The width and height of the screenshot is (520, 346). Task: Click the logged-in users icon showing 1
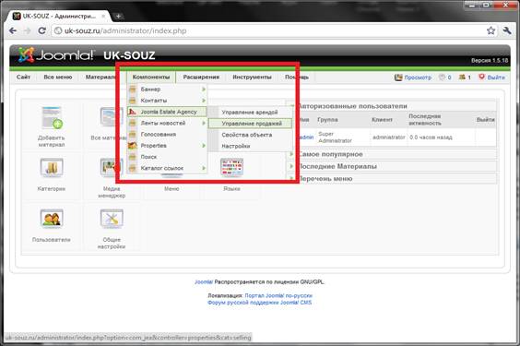pos(462,78)
